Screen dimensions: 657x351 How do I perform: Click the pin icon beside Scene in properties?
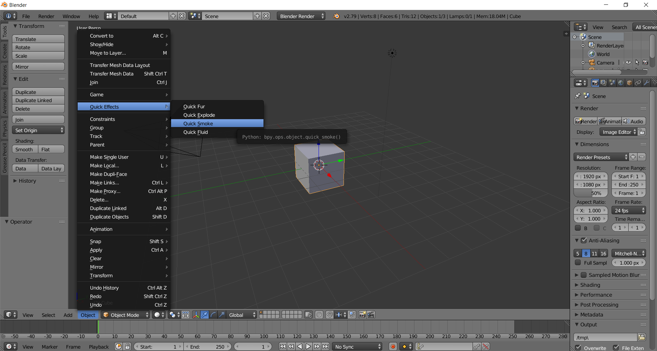click(578, 96)
